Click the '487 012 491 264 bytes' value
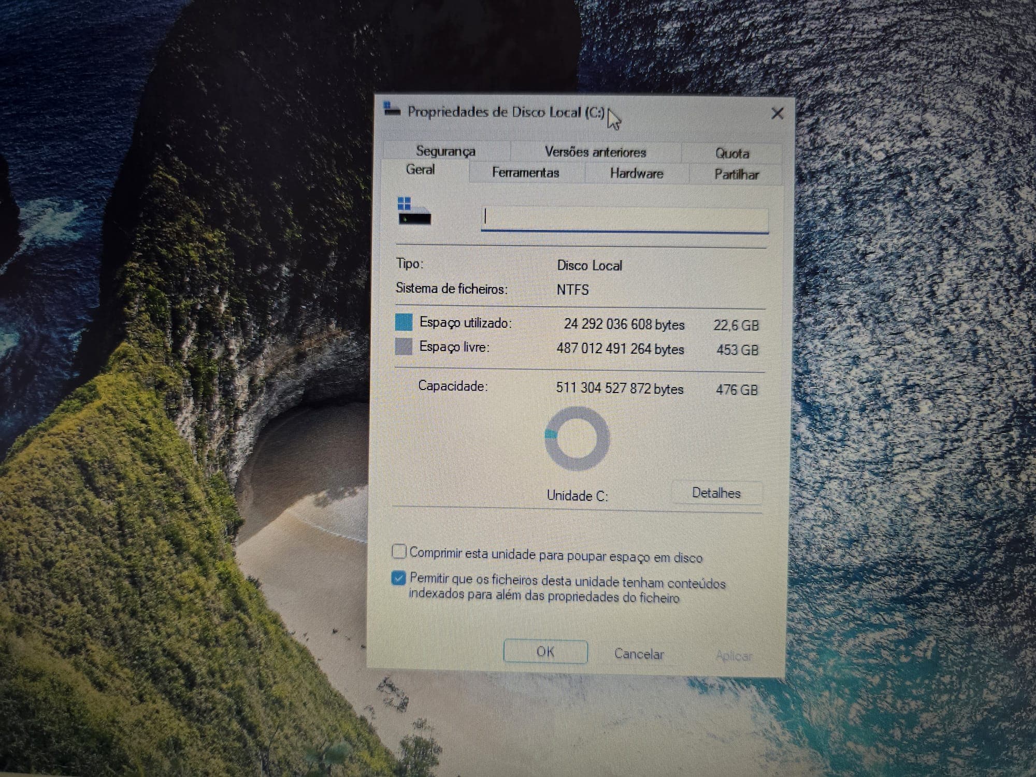 [620, 349]
